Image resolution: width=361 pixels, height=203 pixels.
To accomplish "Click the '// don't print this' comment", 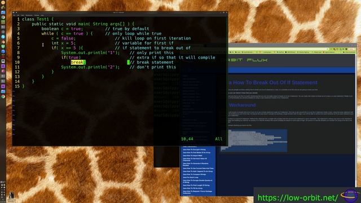I will pyautogui.click(x=153, y=67).
